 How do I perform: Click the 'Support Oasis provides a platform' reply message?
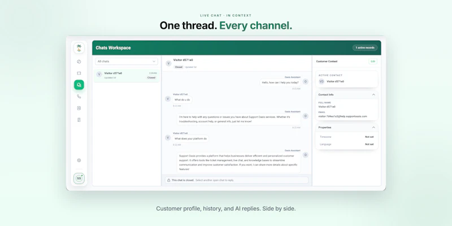[238, 163]
